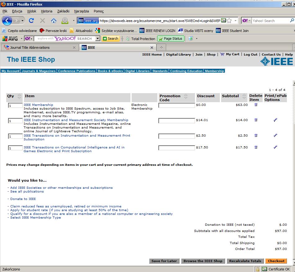Click the IEEE logo at top right
Viewport: 295px width, 272px height.
coord(277,61)
